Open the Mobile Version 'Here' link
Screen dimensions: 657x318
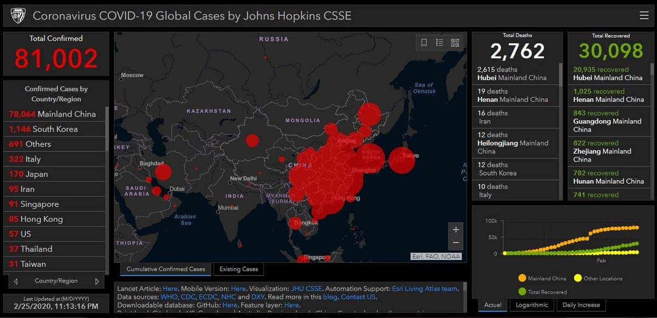(238, 288)
